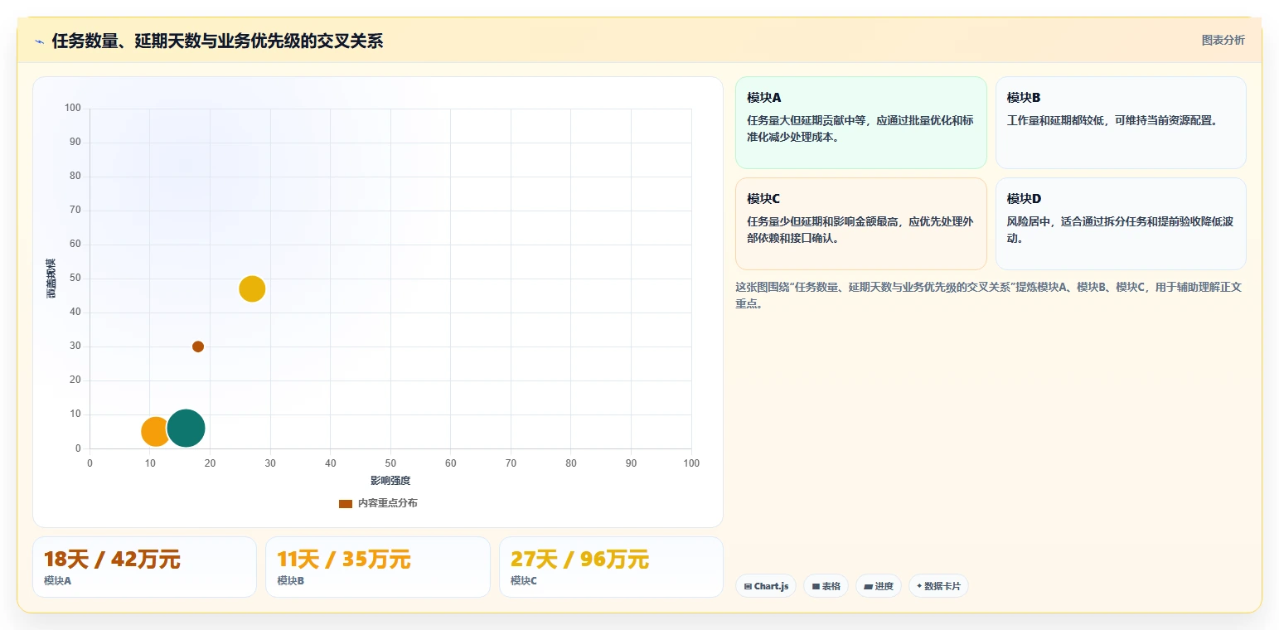Click the orange bubble near 11 on chart

156,431
